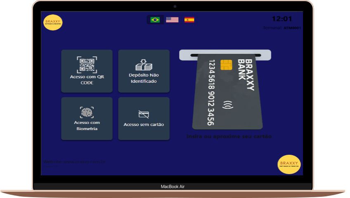Screen dimensions: 350x198
Task: Click the Braxxy Bank card image
Action: pos(227,91)
